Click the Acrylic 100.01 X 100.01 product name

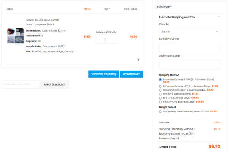[x=42, y=19]
